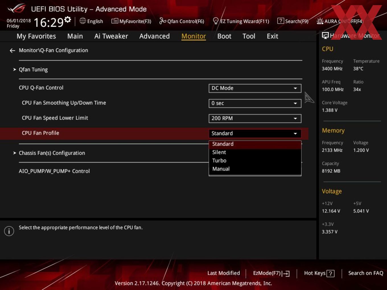Click the CPU Fan Speed Lower Limit label
Image resolution: width=387 pixels, height=290 pixels.
55,118
